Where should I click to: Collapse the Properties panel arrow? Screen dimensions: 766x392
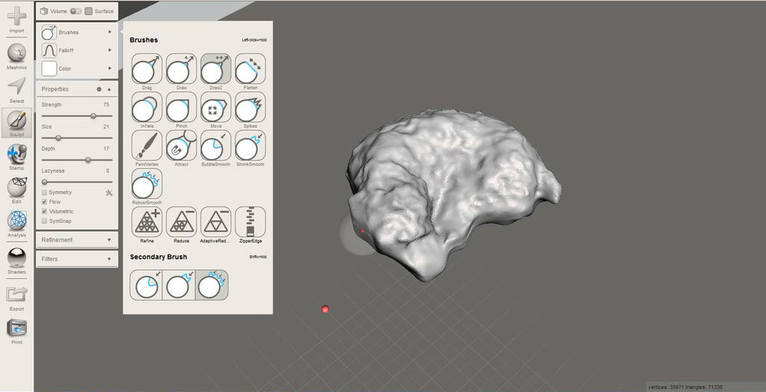(109, 90)
